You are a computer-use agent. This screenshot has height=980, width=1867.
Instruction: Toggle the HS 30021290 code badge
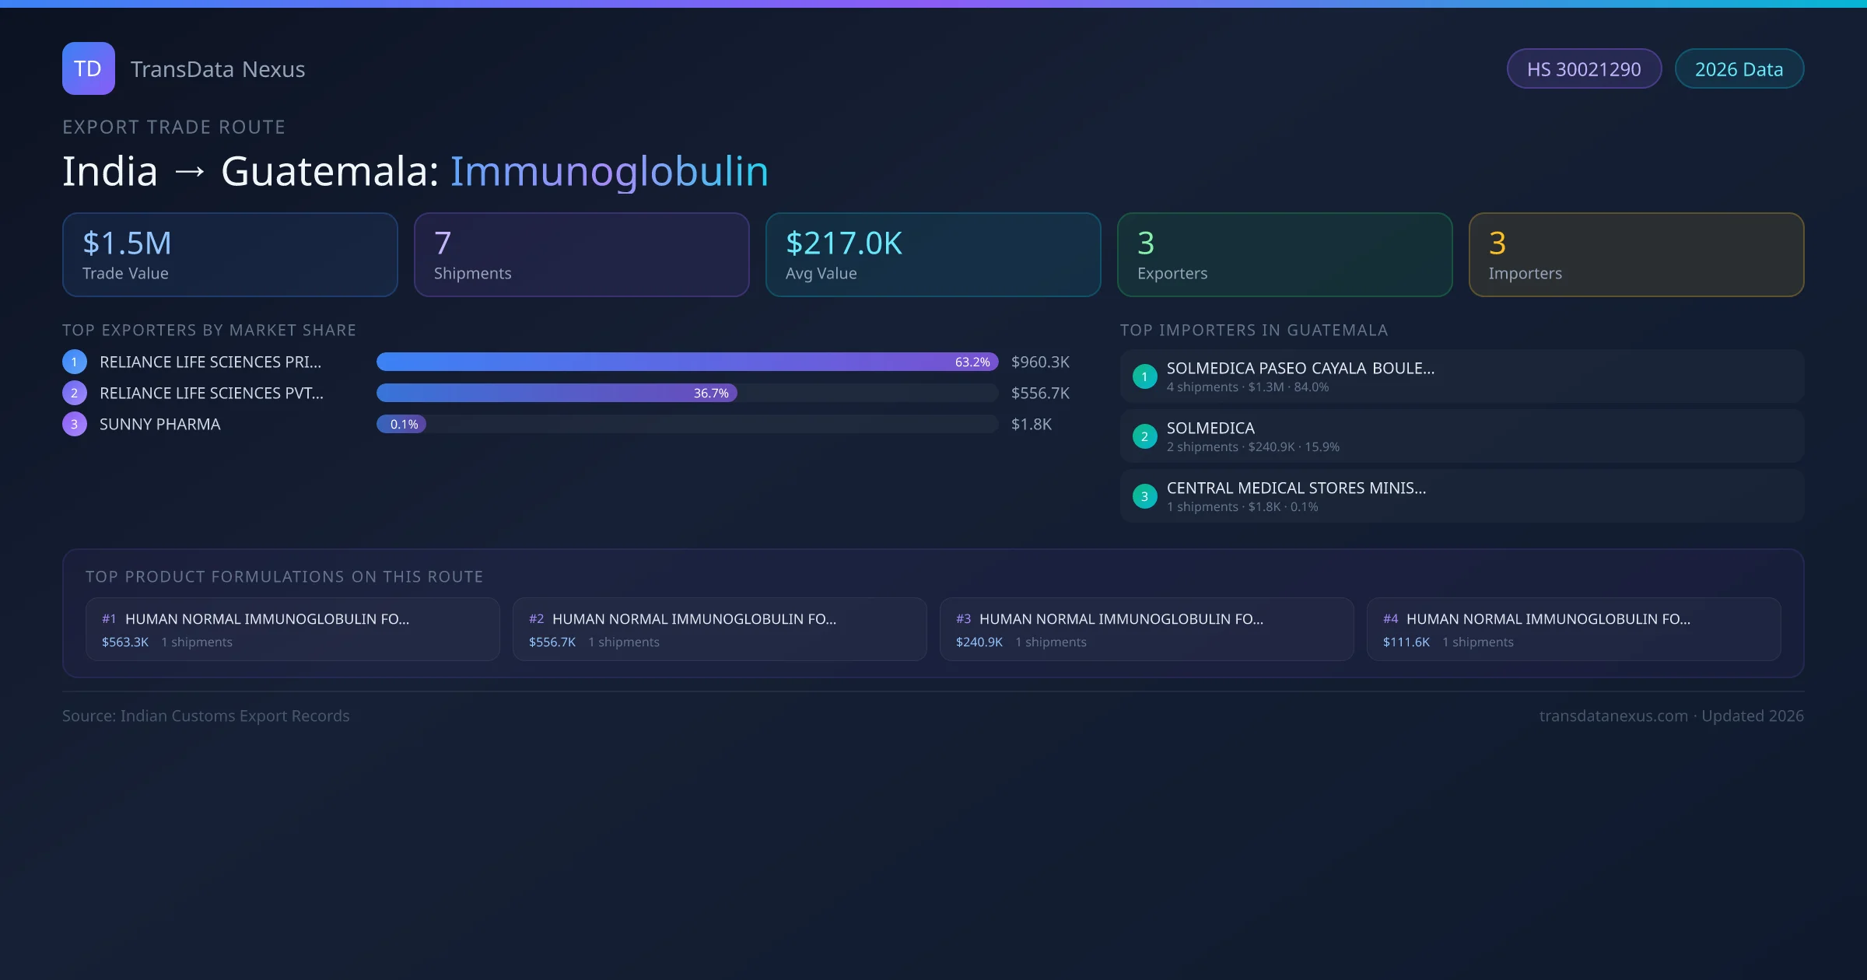point(1584,68)
